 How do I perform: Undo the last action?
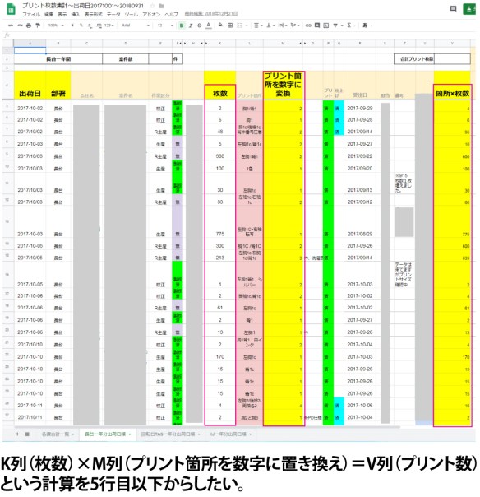(11, 26)
